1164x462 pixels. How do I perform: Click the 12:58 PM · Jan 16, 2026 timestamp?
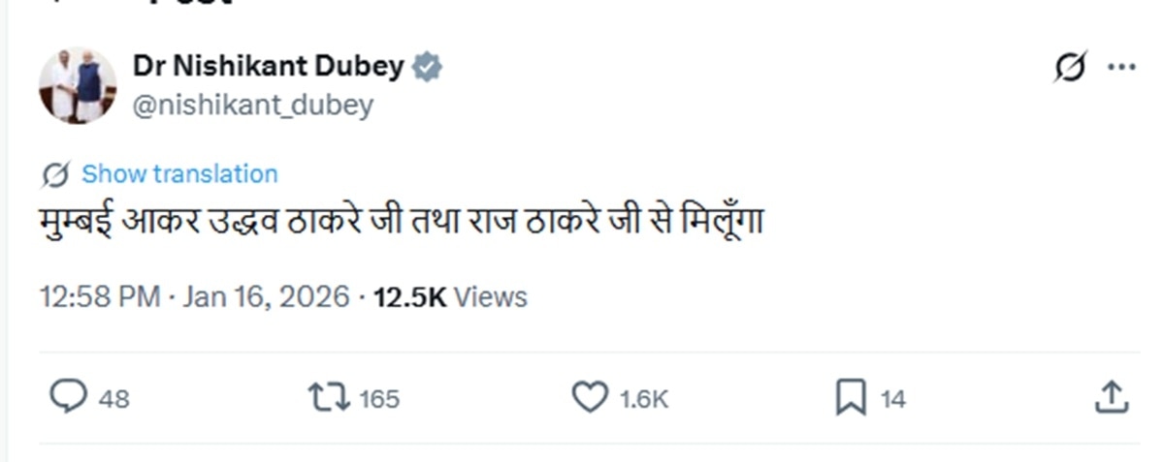194,296
